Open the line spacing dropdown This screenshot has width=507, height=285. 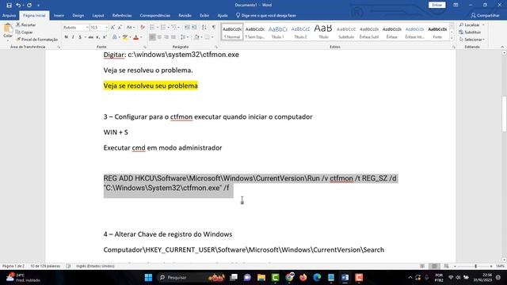pos(185,37)
